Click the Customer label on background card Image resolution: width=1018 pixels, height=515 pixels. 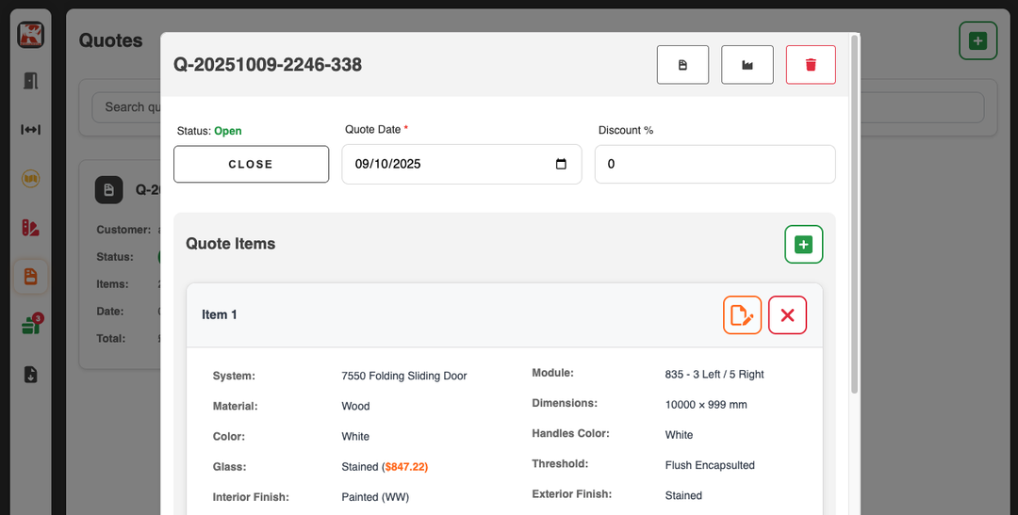click(x=123, y=230)
